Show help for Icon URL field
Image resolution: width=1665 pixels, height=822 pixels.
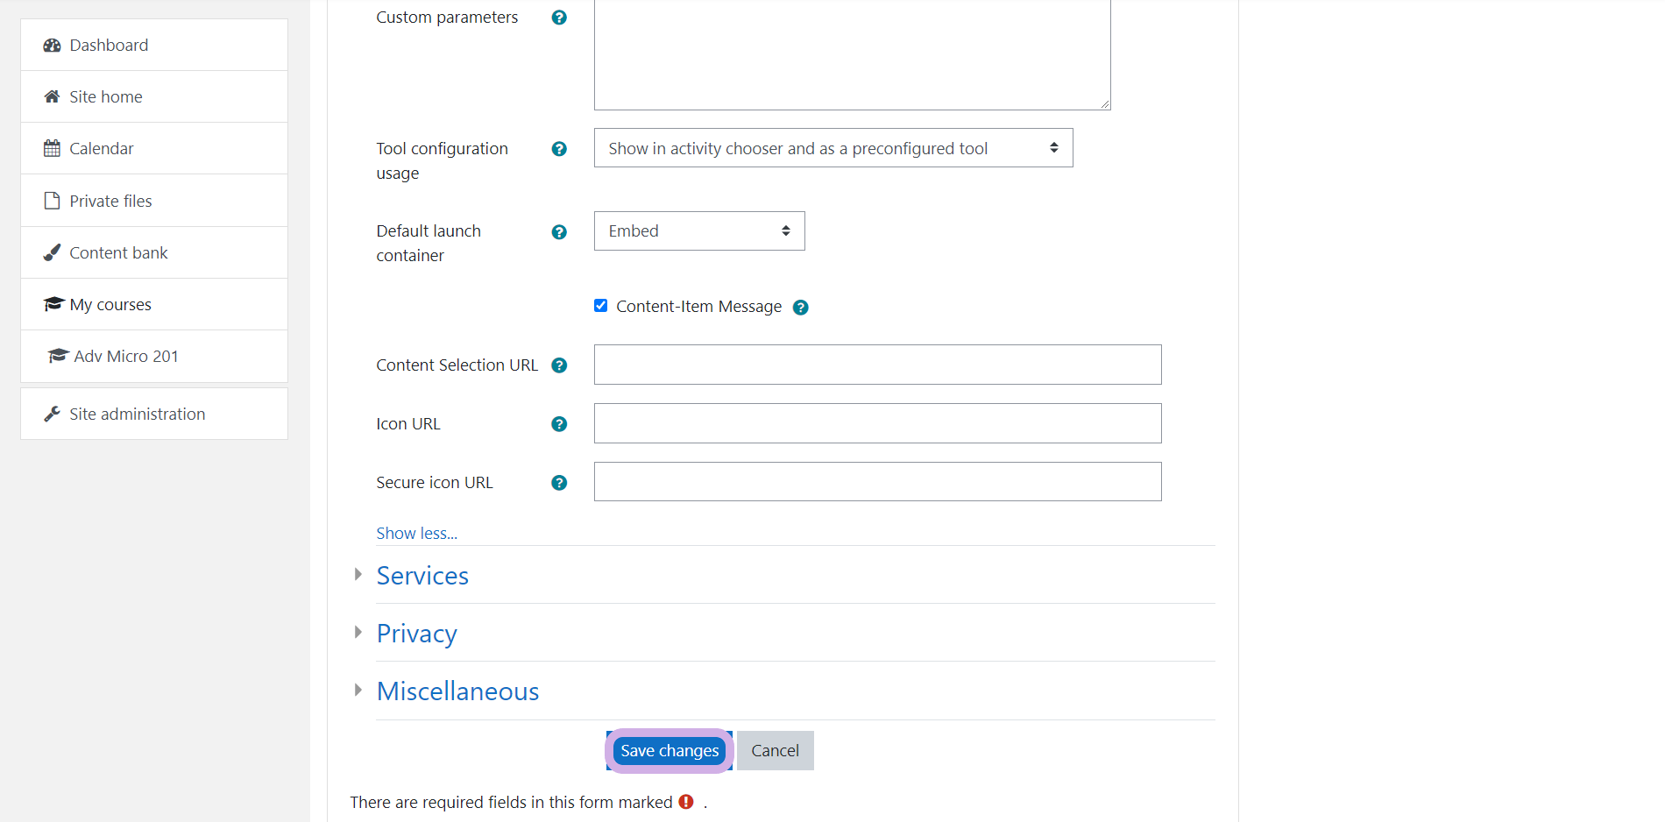(x=559, y=424)
